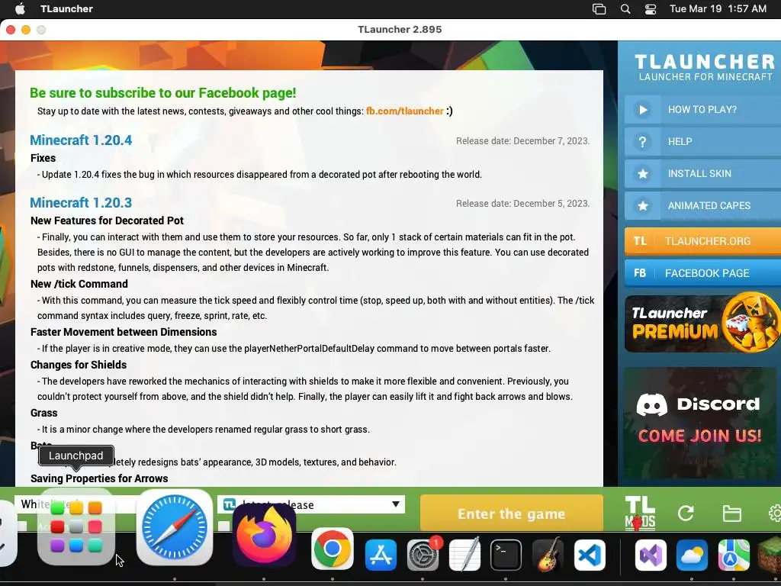Click the "Release date: December 7, 2023." text
Viewport: 781px width, 586px height.
click(x=522, y=141)
